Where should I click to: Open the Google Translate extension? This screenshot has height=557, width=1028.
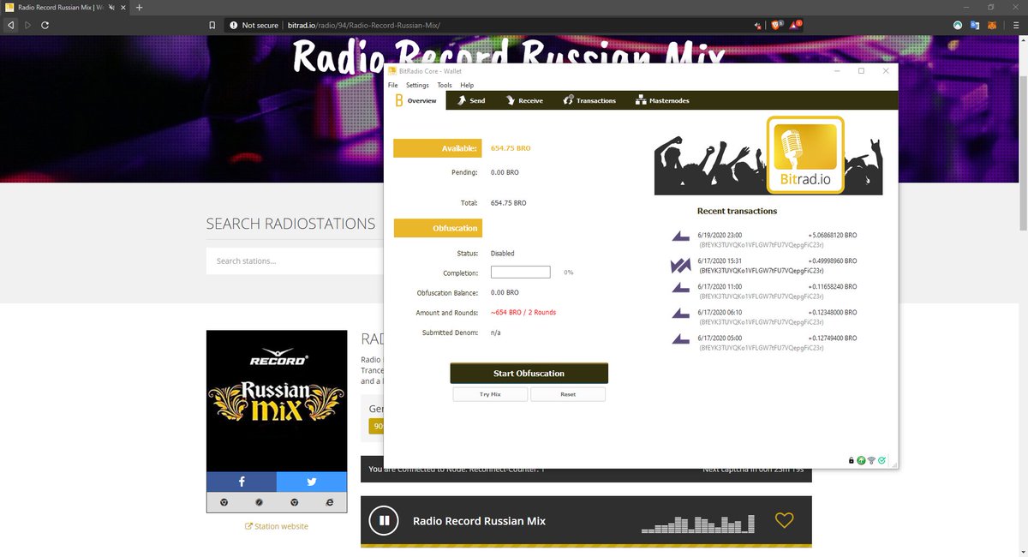976,25
